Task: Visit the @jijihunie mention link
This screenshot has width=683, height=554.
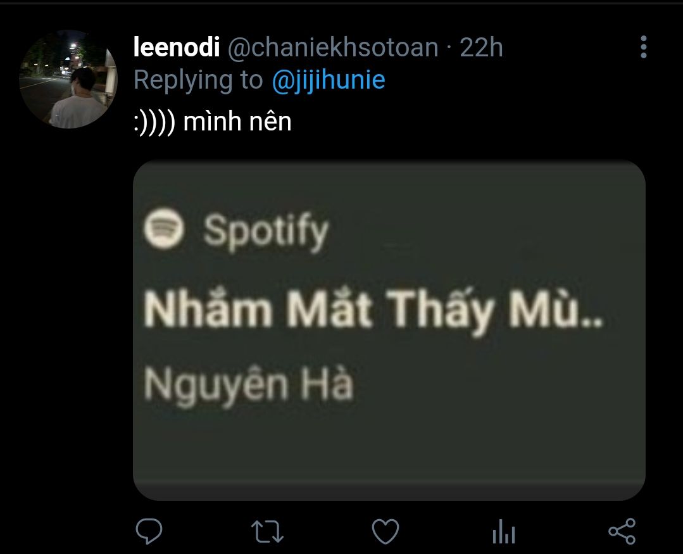Action: 328,80
